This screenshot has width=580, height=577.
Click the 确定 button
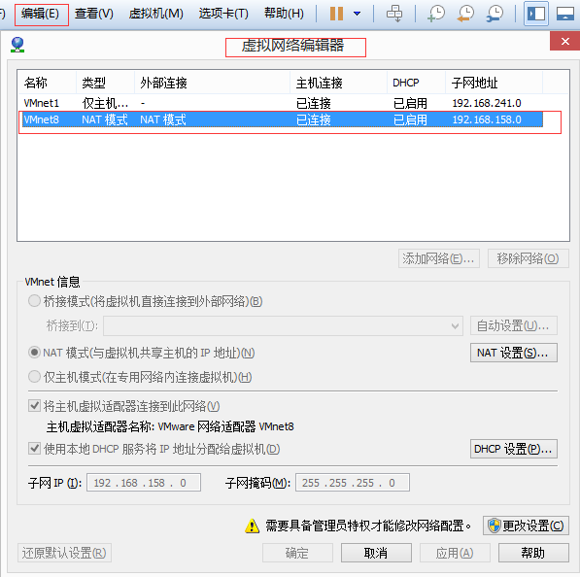(297, 553)
